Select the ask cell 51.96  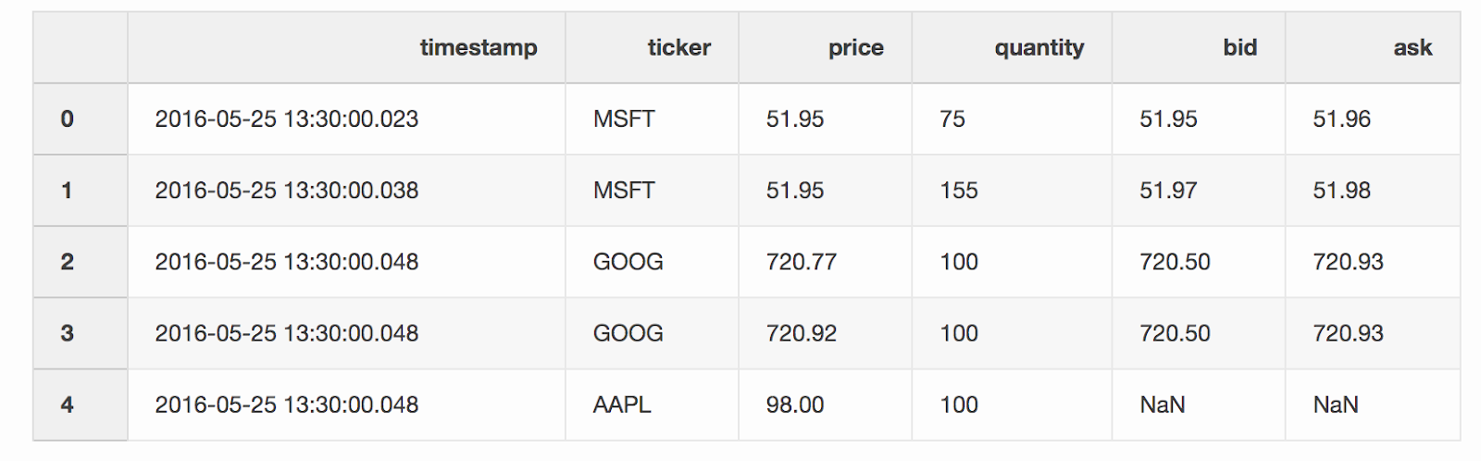[1341, 119]
